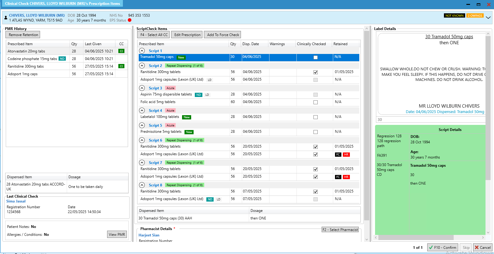
Task: Tick Clinically Checked for Folic acid 5mg tablets
Action: [x=316, y=102]
